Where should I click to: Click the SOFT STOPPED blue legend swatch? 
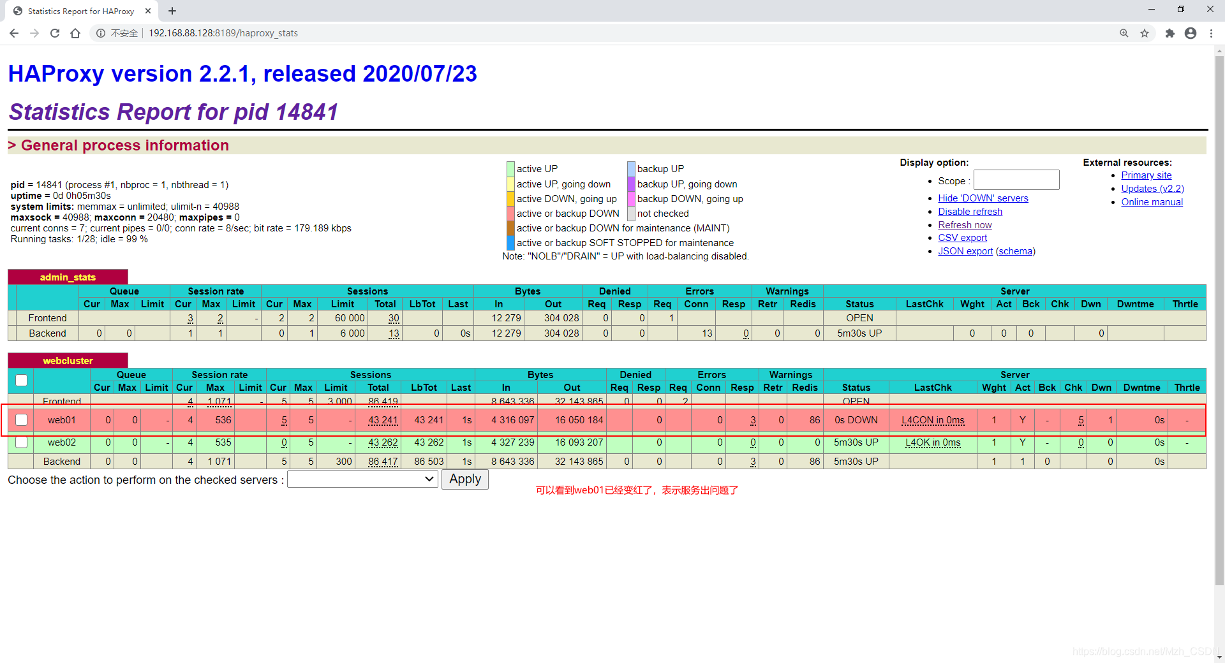tap(510, 243)
